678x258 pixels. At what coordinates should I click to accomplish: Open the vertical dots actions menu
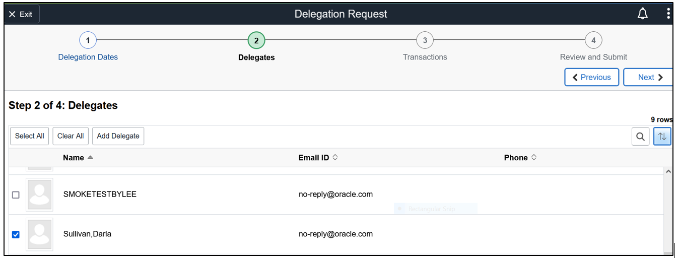pos(668,14)
